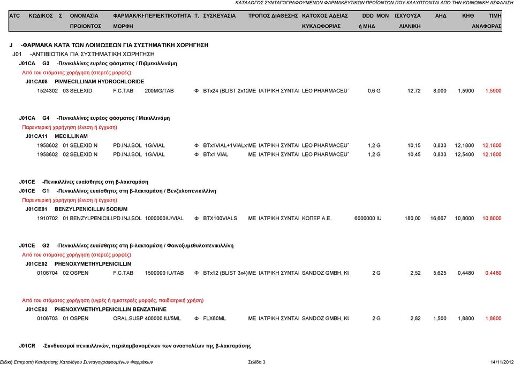Click product code 1524302
Viewport: 514px width, 365px height.
pos(48,91)
